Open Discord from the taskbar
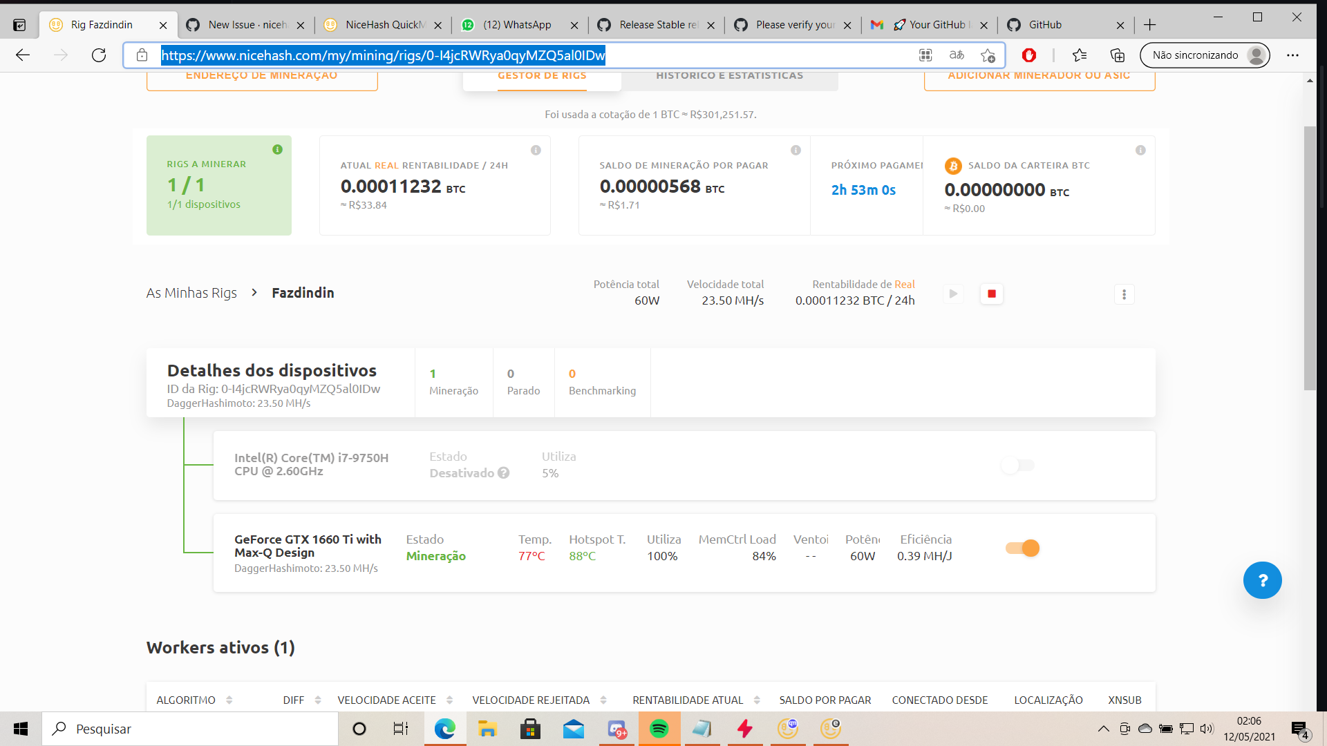Screen dimensions: 1327x746 (x=617, y=729)
